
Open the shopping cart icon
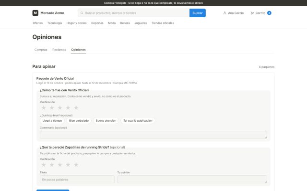click(252, 13)
